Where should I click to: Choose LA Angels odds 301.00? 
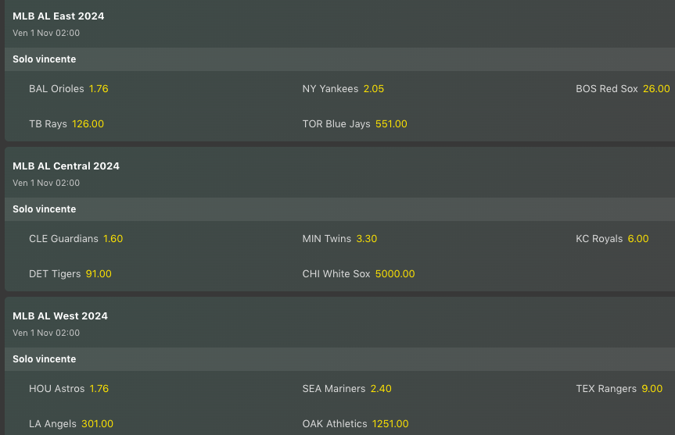click(x=97, y=424)
